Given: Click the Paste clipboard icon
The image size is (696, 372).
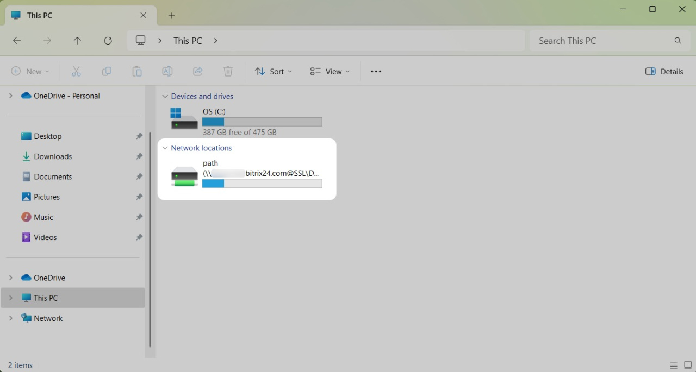Looking at the screenshot, I should click(x=137, y=72).
